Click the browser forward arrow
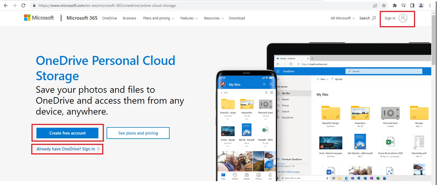 [15, 5]
